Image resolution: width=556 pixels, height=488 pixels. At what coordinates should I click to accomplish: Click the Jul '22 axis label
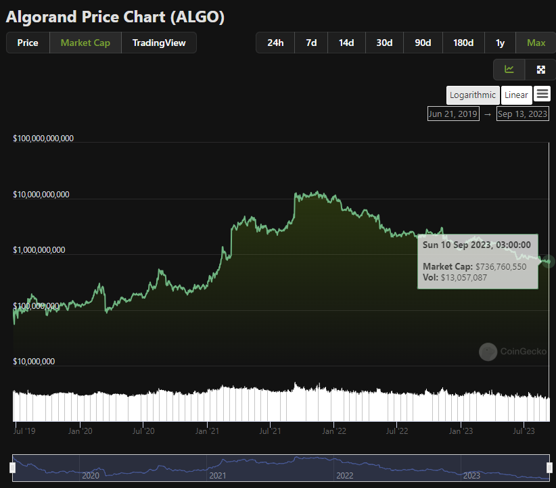pos(397,431)
